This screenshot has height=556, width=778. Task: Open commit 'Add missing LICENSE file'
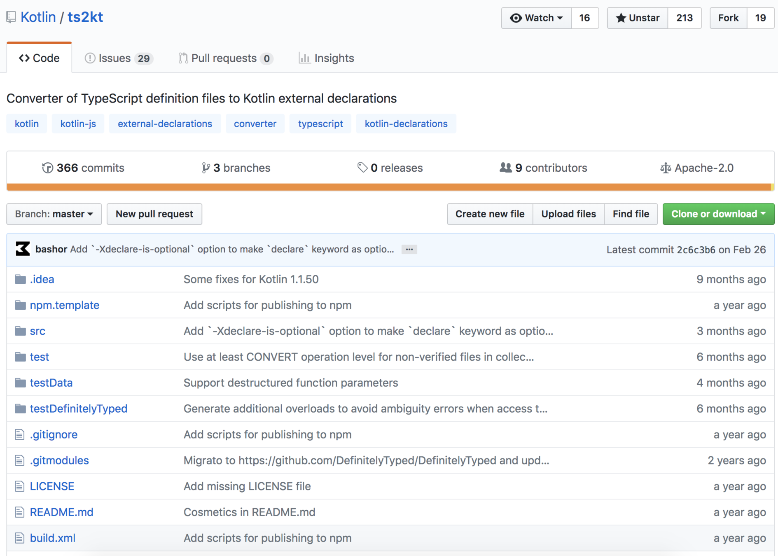247,486
